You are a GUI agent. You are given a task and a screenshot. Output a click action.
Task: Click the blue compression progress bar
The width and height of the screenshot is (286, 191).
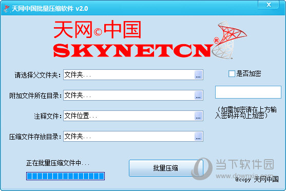coord(65,176)
